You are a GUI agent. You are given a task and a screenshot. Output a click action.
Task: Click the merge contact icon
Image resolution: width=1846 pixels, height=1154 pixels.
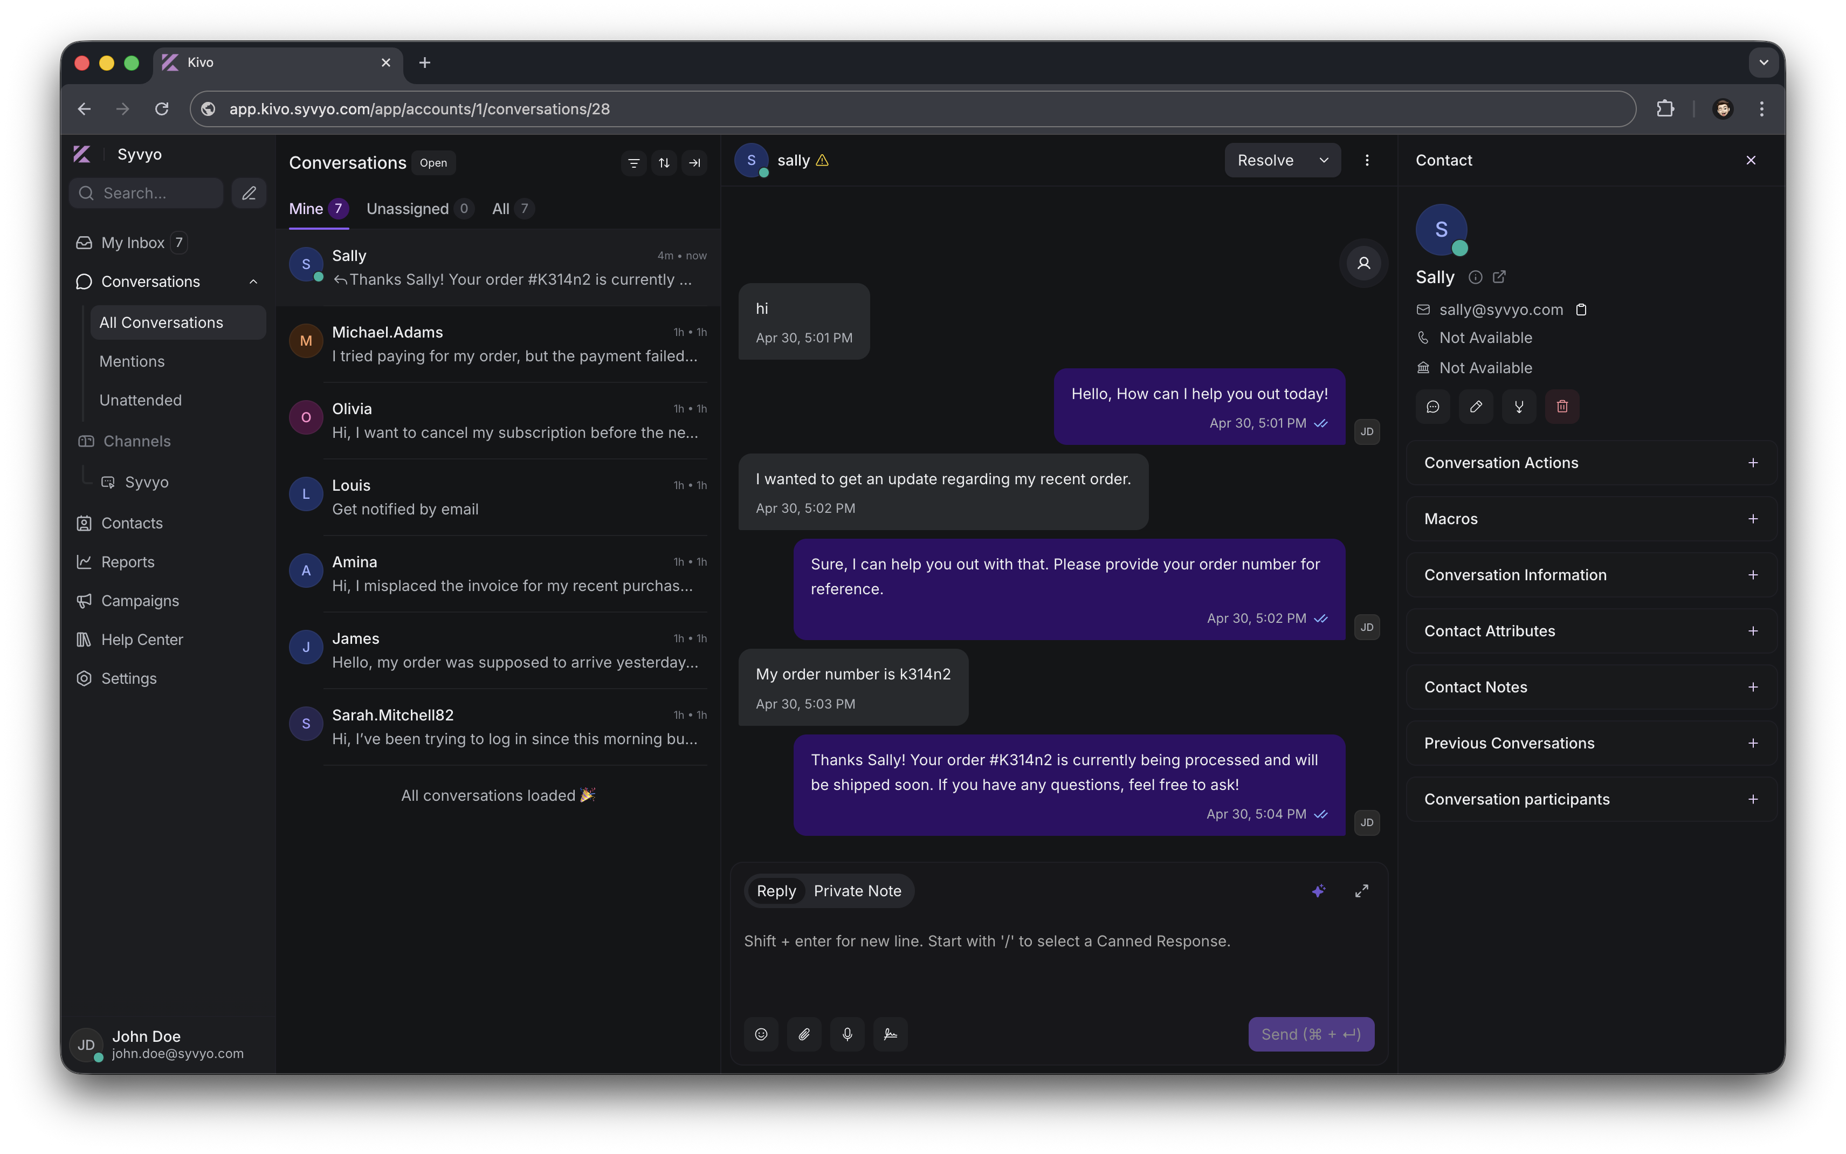click(x=1519, y=406)
